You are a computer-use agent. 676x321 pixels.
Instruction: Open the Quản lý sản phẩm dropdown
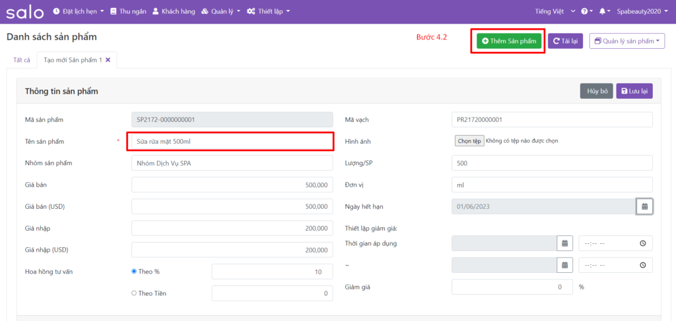626,41
